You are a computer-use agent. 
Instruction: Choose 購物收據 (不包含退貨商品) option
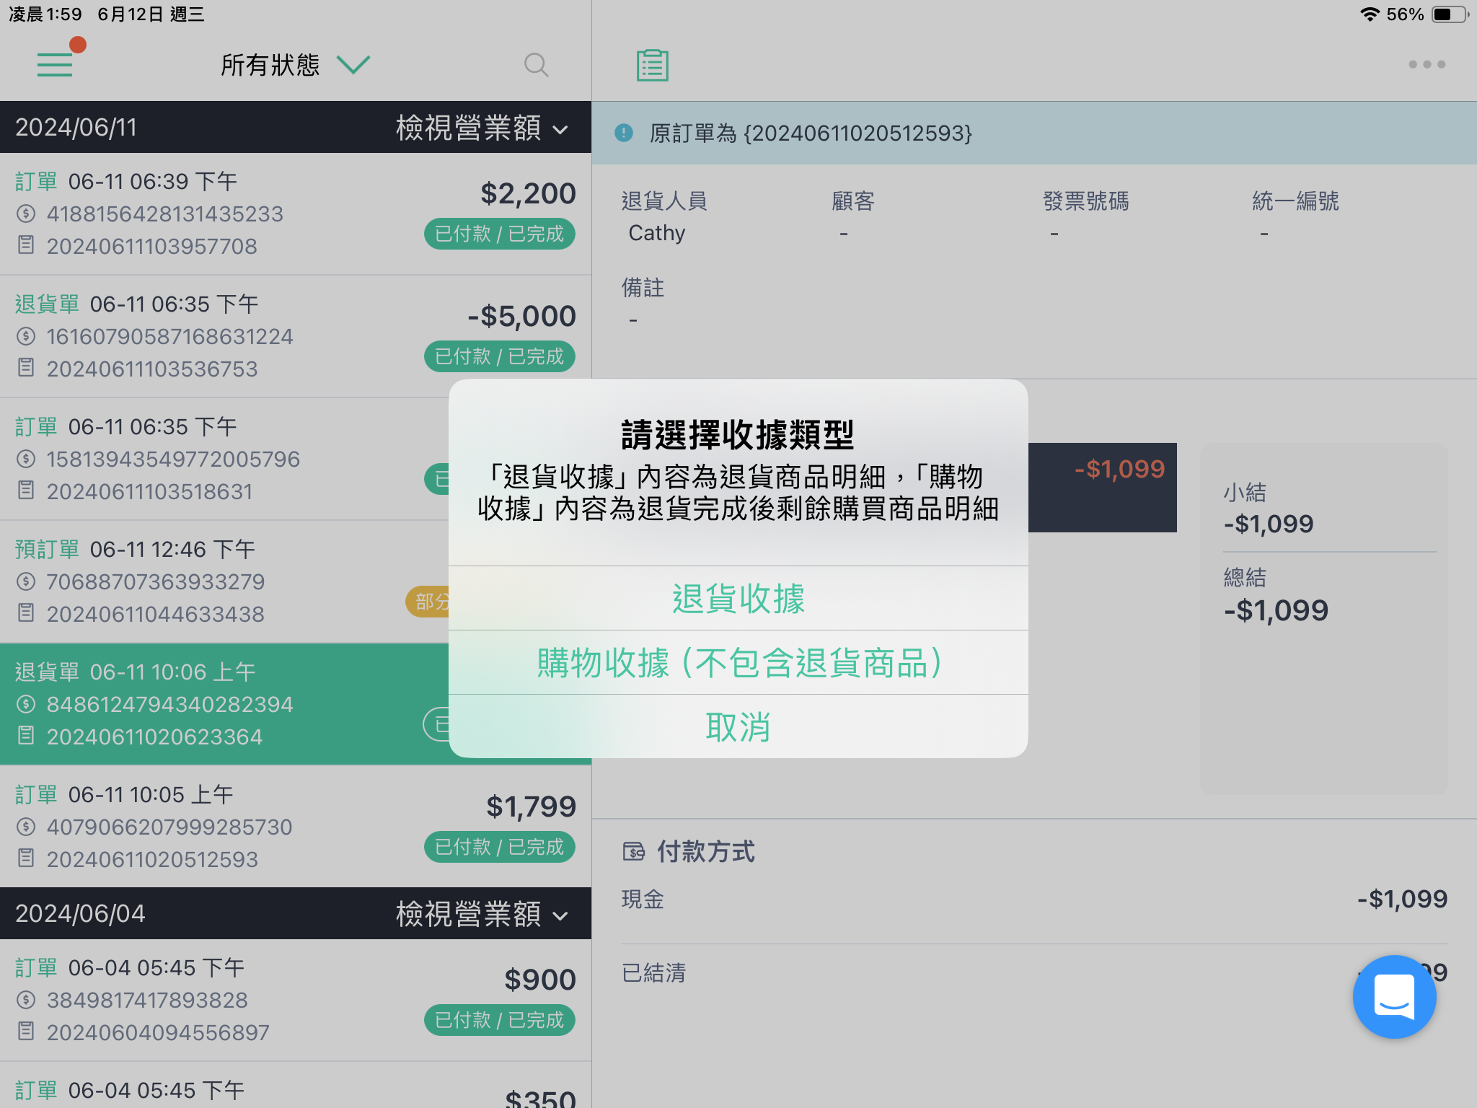[738, 663]
